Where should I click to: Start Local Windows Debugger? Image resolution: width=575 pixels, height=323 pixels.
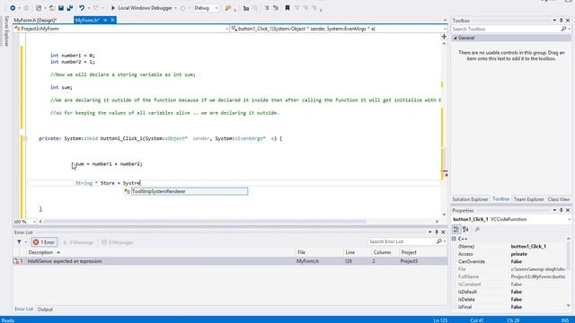[141, 8]
